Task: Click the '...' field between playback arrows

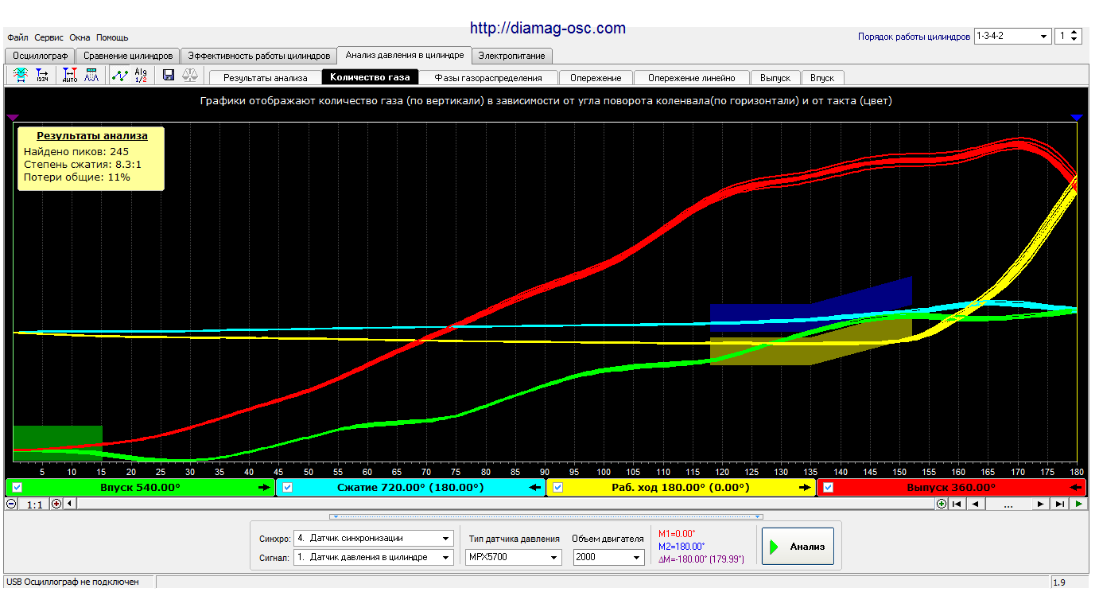Action: coord(1008,504)
